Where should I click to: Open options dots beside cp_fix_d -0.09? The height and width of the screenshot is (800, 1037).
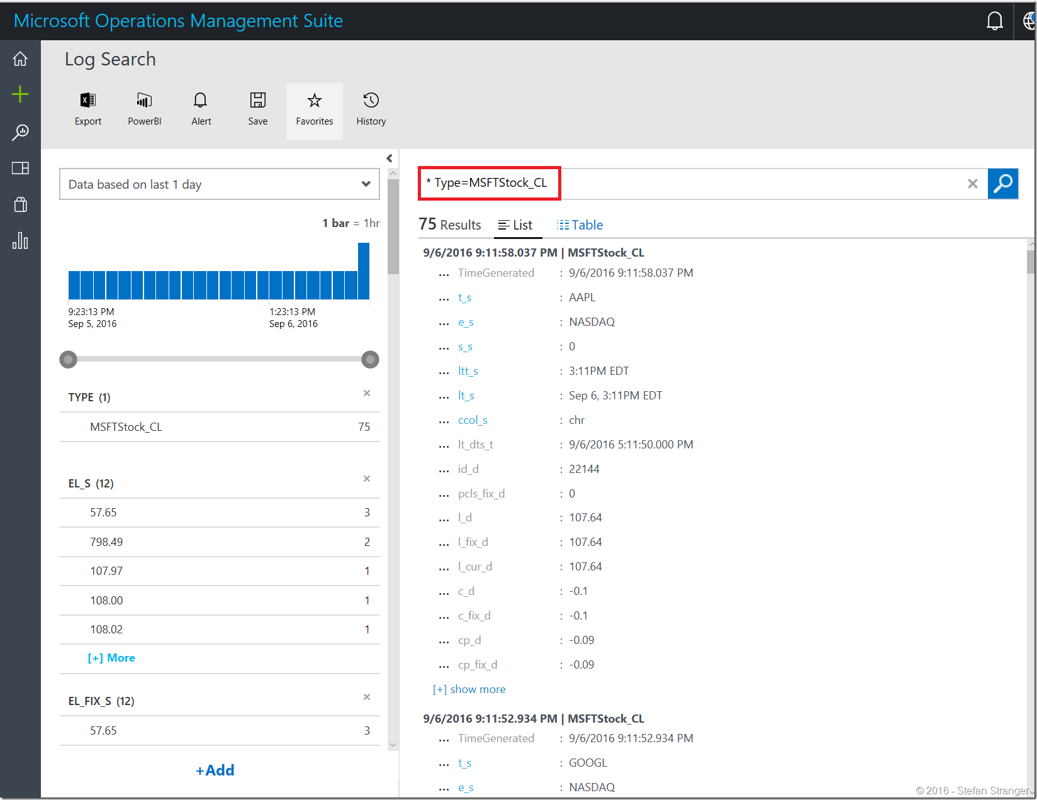click(444, 665)
